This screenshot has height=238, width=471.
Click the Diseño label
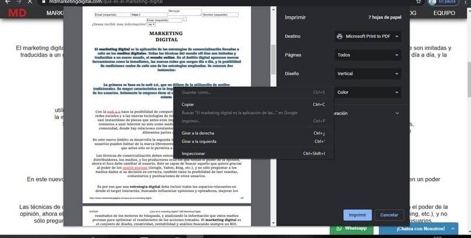click(x=292, y=73)
